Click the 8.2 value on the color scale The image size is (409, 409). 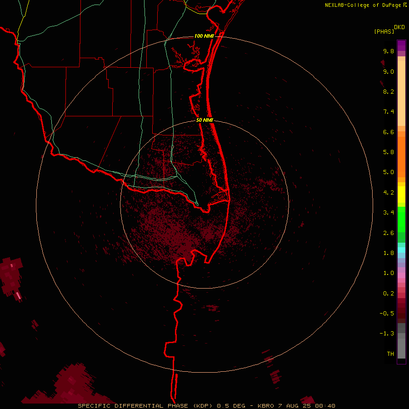pyautogui.click(x=389, y=91)
